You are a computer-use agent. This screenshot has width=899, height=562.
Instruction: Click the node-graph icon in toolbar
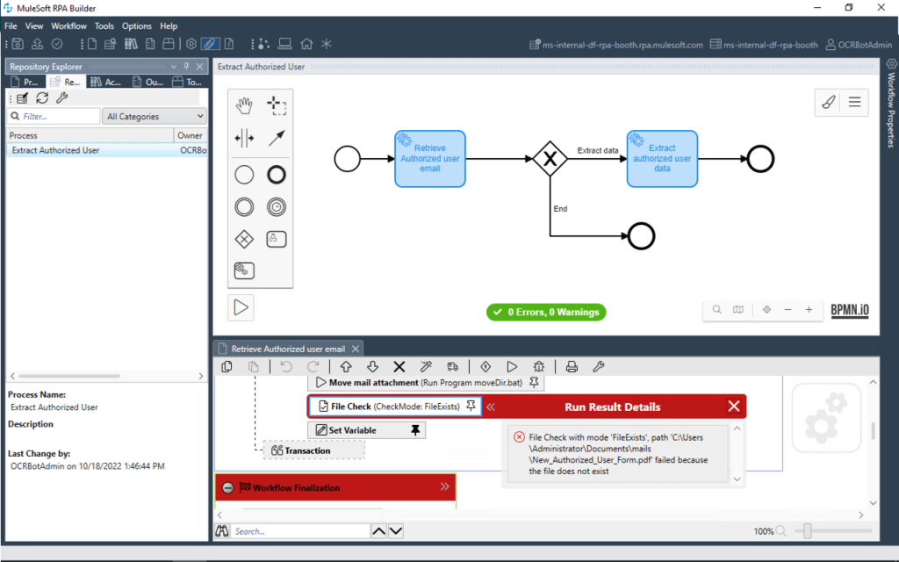click(x=263, y=44)
